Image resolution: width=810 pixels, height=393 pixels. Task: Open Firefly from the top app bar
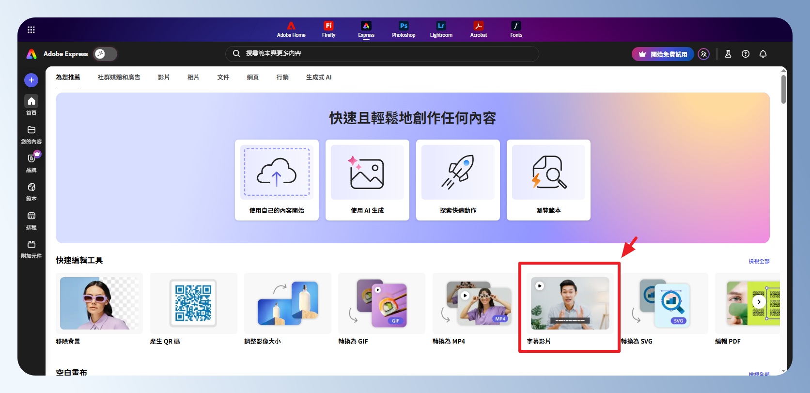coord(328,29)
